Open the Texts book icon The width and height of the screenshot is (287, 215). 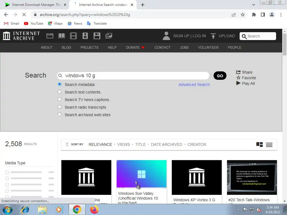61,36
